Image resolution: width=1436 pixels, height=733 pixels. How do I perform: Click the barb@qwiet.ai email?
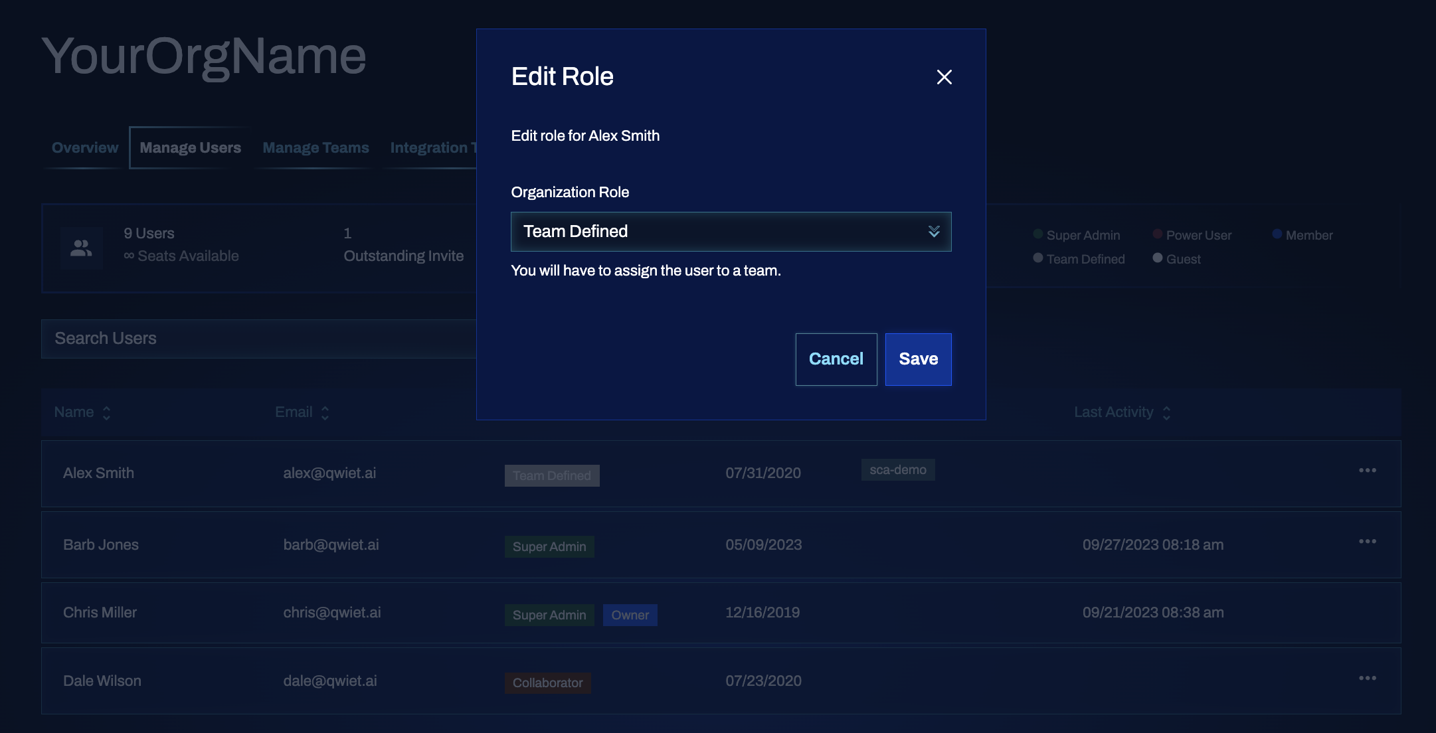[331, 544]
